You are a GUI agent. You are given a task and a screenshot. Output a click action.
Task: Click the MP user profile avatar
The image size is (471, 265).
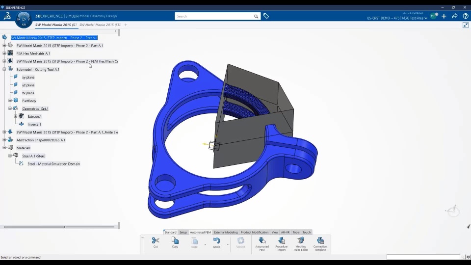click(433, 16)
